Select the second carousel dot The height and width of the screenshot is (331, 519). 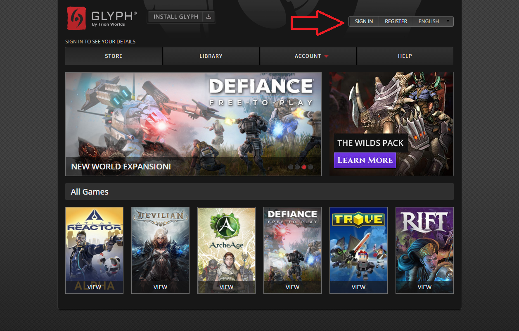pos(297,167)
